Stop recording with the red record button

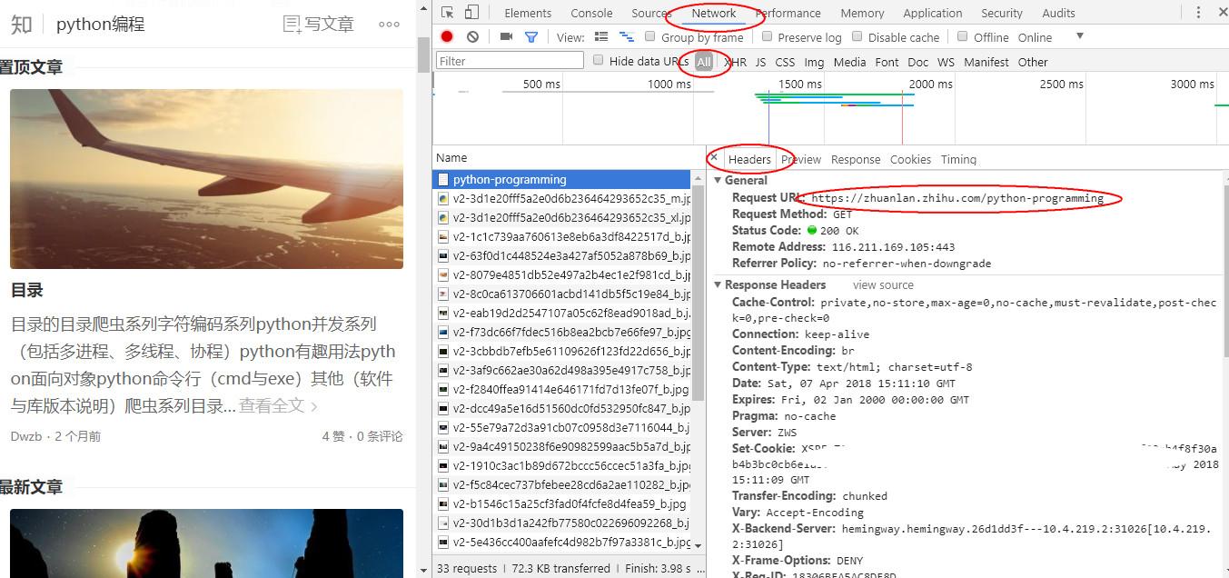click(447, 36)
